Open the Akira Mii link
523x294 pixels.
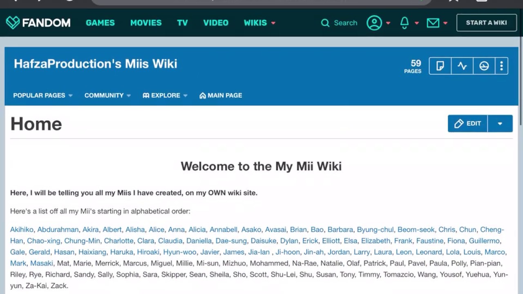click(x=91, y=229)
